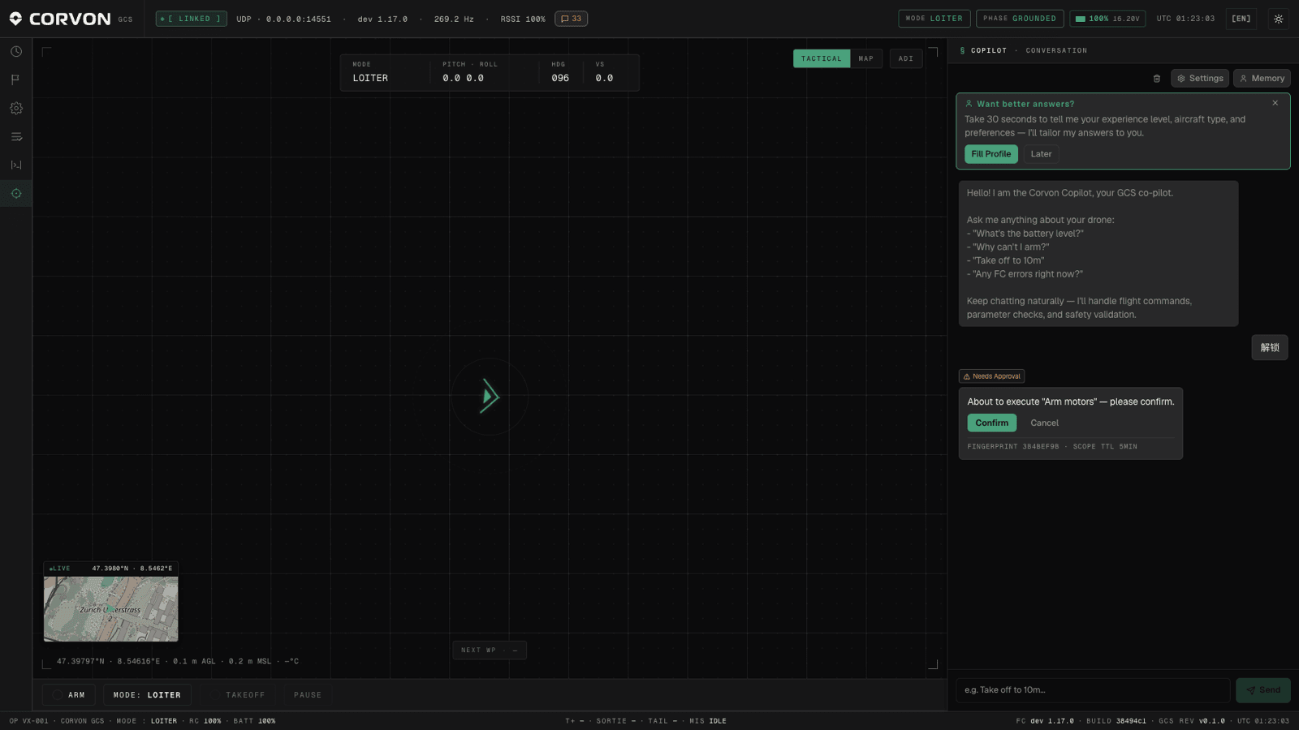
Task: Switch the language with the [EN] toggle
Action: coord(1241,19)
